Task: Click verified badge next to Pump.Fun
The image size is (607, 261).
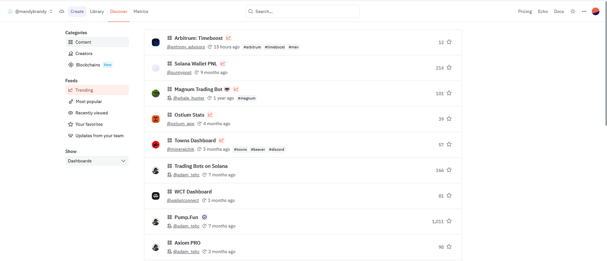Action: coord(205,217)
